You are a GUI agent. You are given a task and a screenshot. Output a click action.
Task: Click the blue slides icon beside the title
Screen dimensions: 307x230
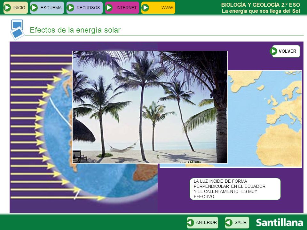pyautogui.click(x=17, y=29)
